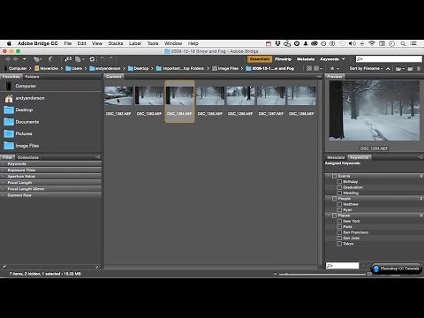Toggle ascending sort order arrow
Screen dimensions: 424x318
388,68
